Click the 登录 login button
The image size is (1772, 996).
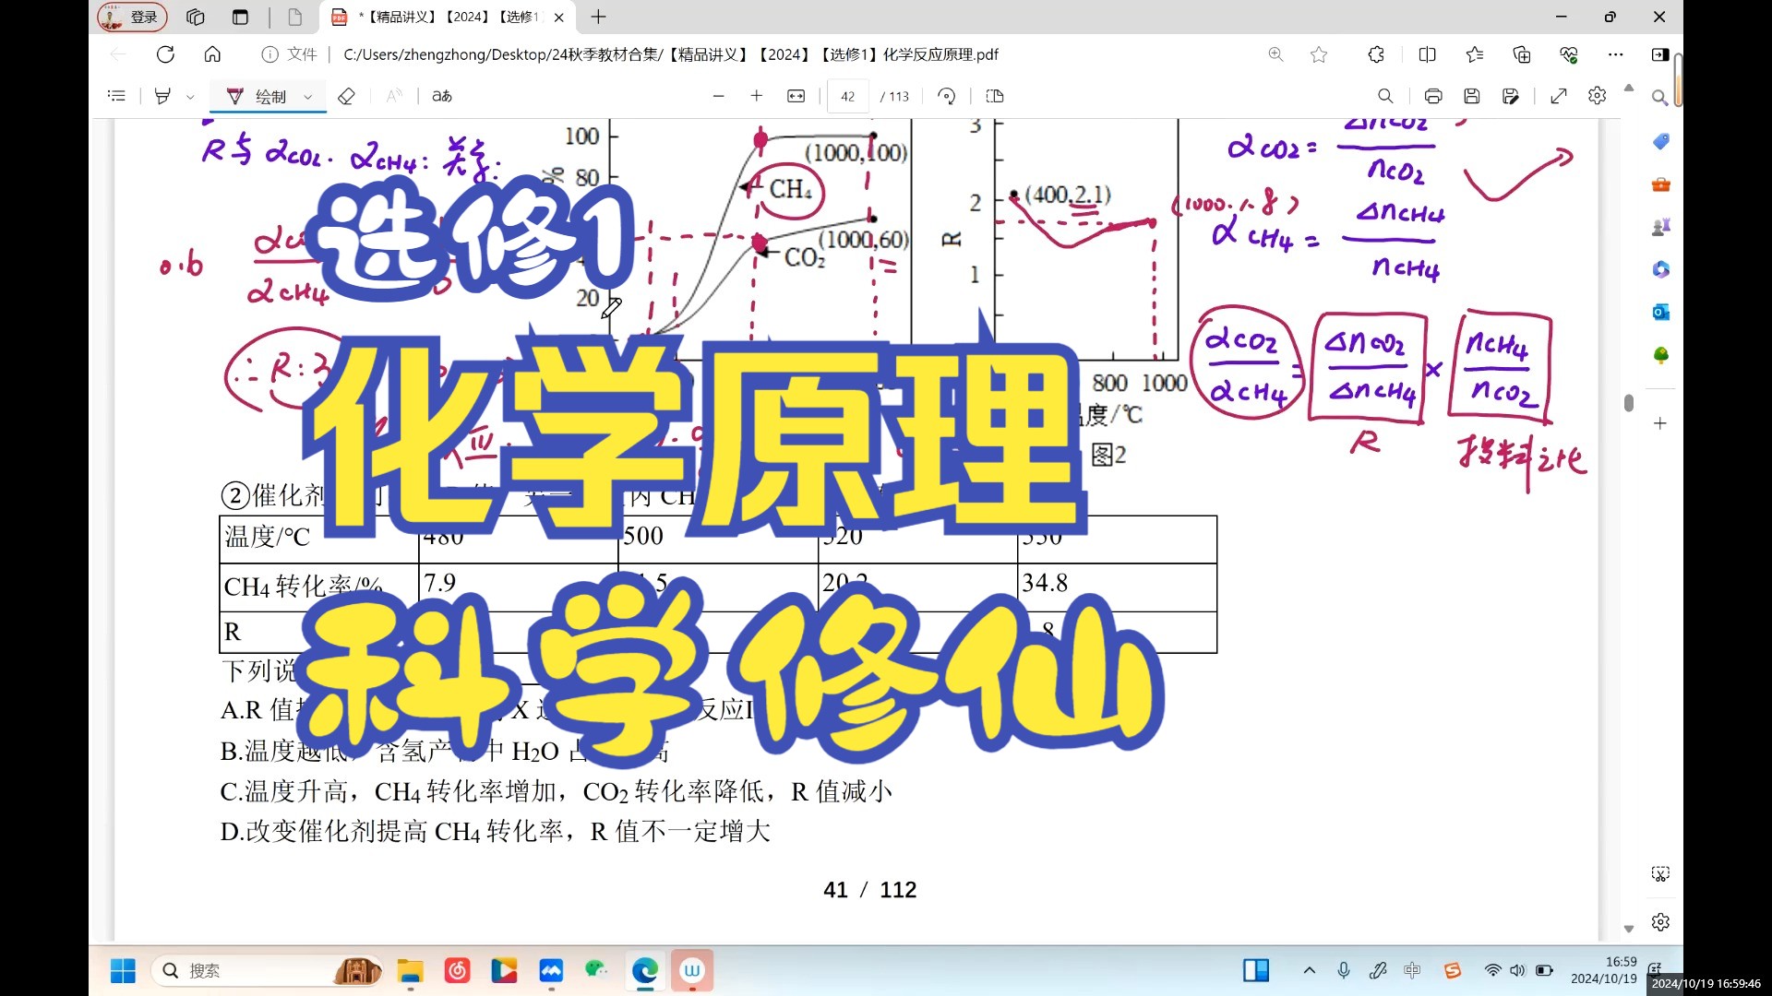pyautogui.click(x=132, y=17)
